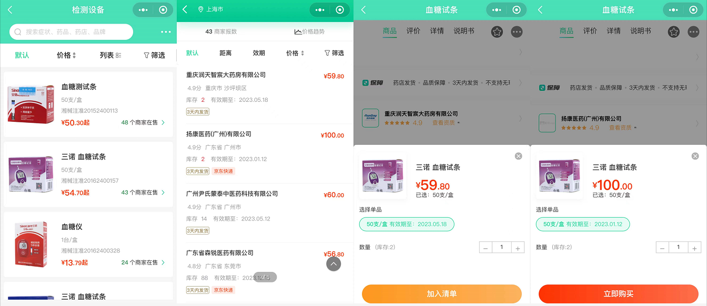
Task: Select merchant 重庆润天智宸大药房有限公司 at ¥59.80
Action: (x=265, y=94)
